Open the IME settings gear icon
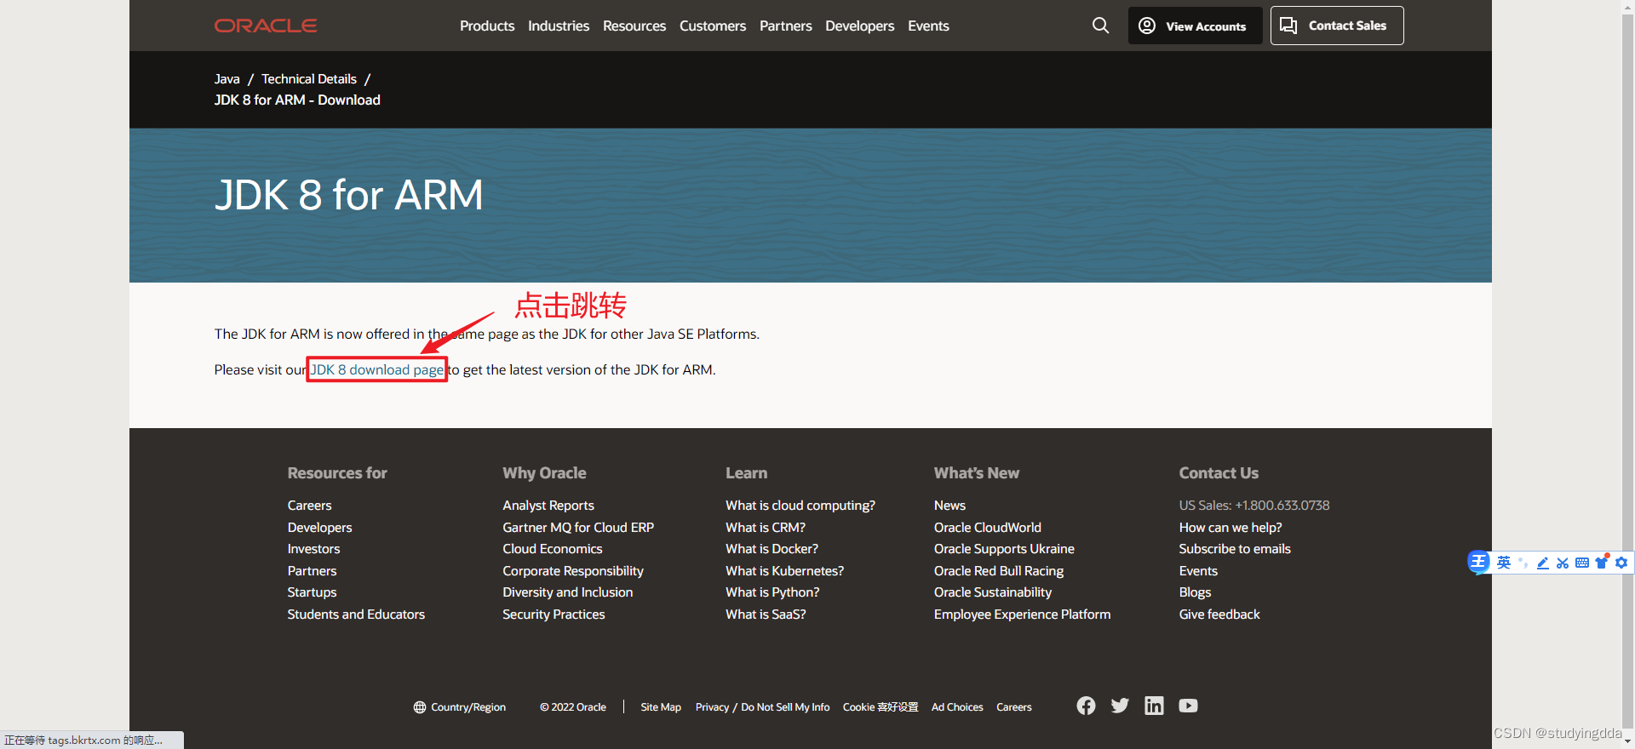The width and height of the screenshot is (1635, 749). click(x=1621, y=563)
